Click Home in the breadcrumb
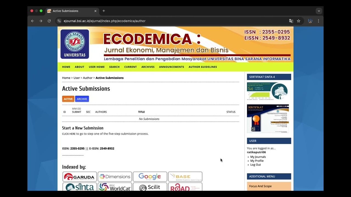 click(x=66, y=78)
